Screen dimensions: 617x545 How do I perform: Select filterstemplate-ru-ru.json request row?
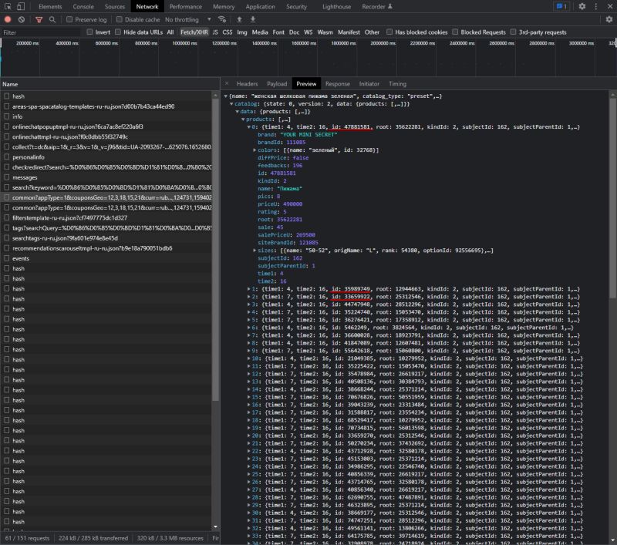[106, 218]
